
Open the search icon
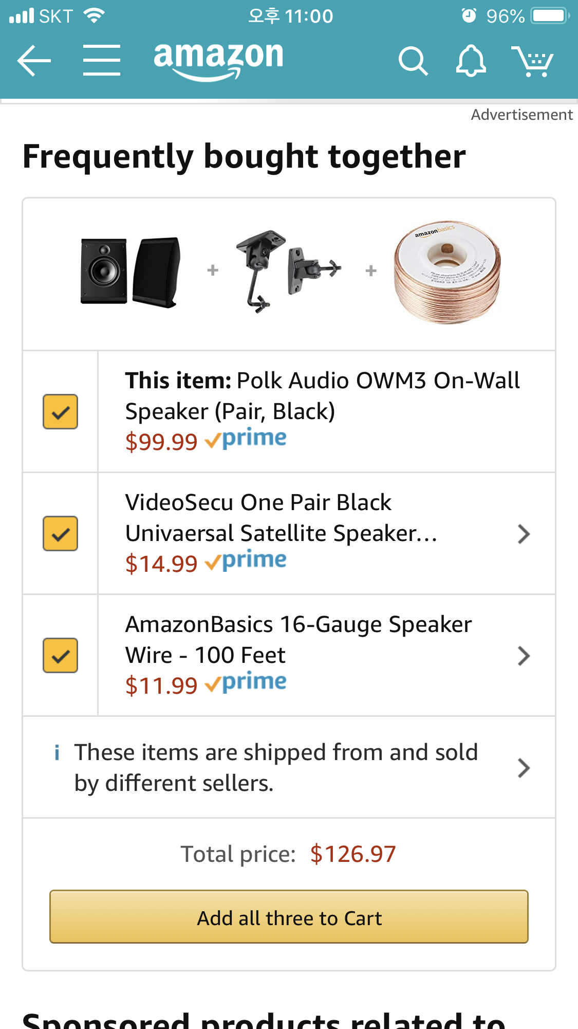pos(413,61)
